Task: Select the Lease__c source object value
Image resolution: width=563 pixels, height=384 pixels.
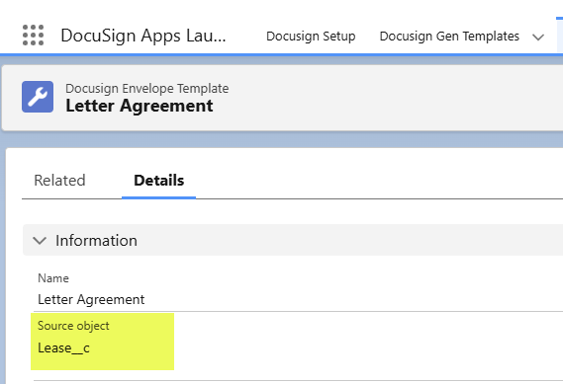Action: pos(63,347)
